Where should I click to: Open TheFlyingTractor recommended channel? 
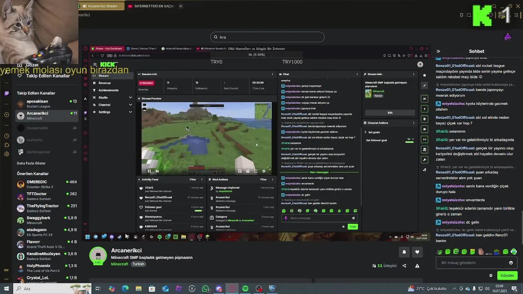pos(47,208)
